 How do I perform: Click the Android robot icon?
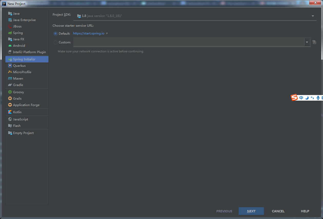click(x=10, y=46)
